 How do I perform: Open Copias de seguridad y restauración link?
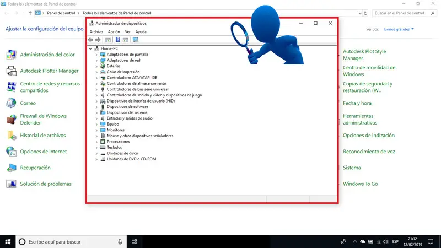[368, 87]
